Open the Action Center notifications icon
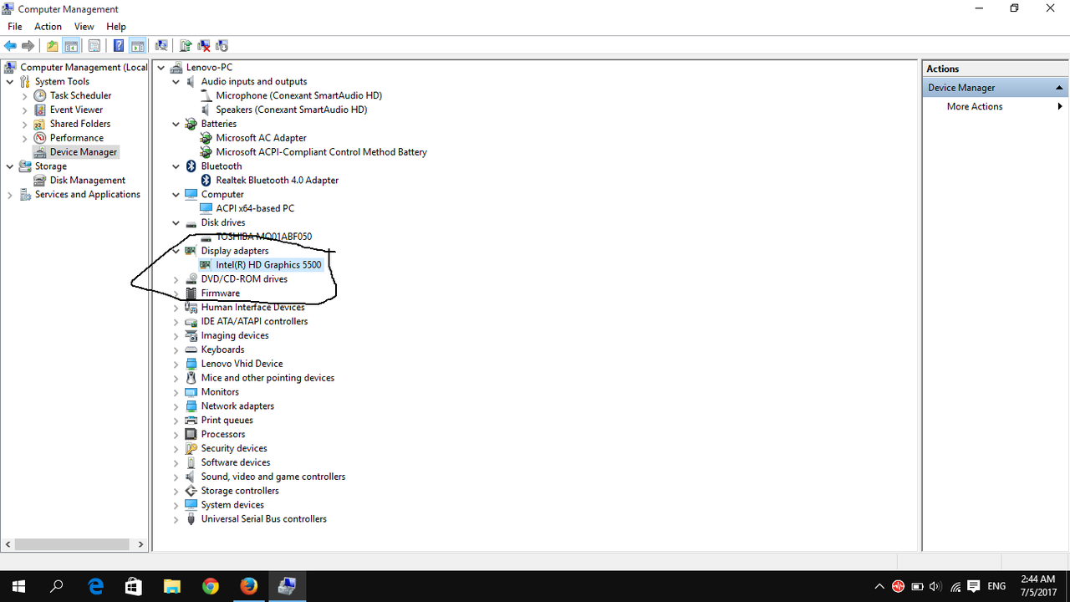The height and width of the screenshot is (602, 1070). (974, 587)
